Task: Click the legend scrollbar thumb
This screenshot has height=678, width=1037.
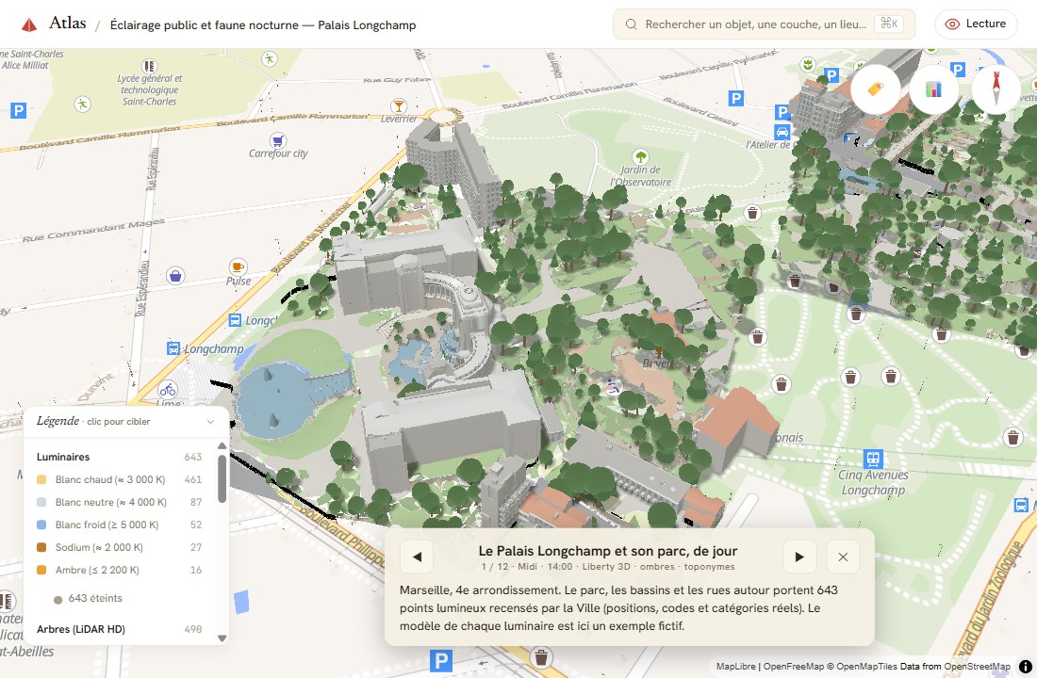Action: click(222, 478)
